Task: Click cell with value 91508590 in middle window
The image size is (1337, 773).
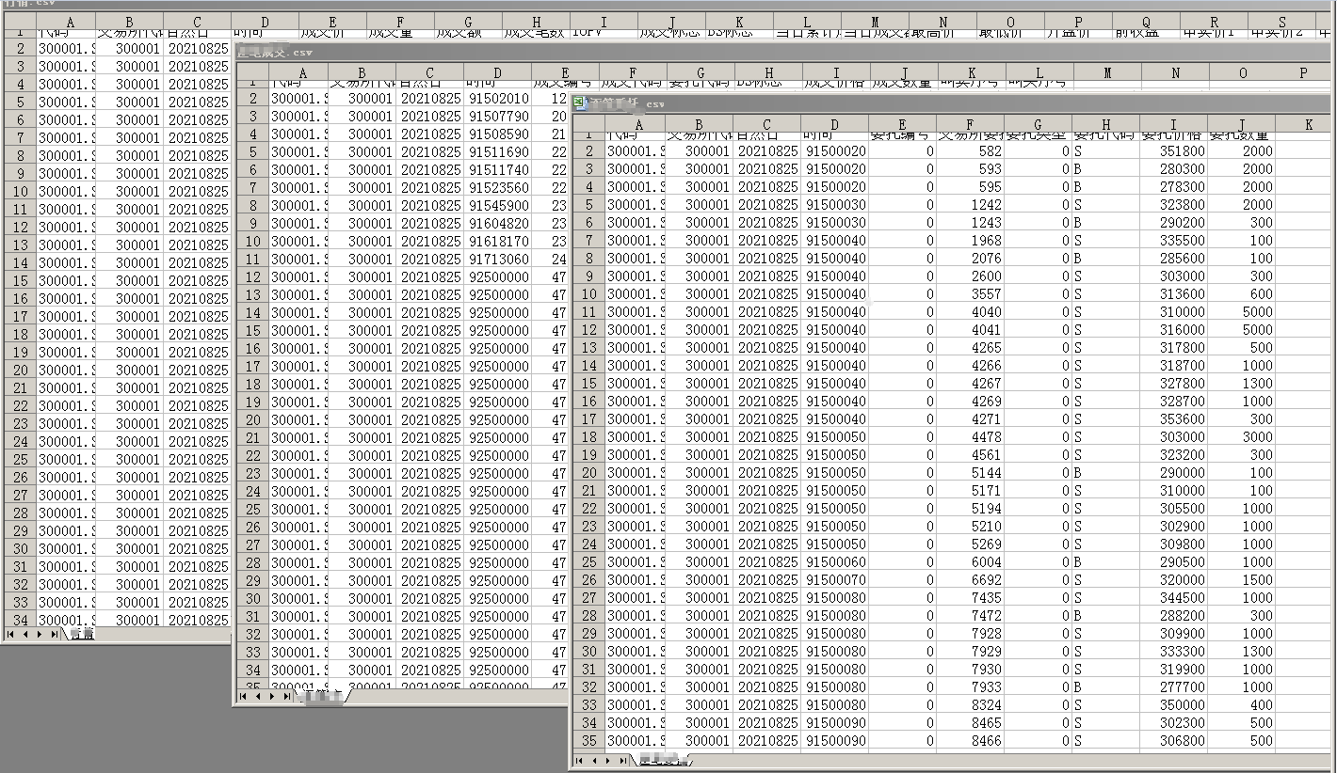Action: click(x=497, y=134)
